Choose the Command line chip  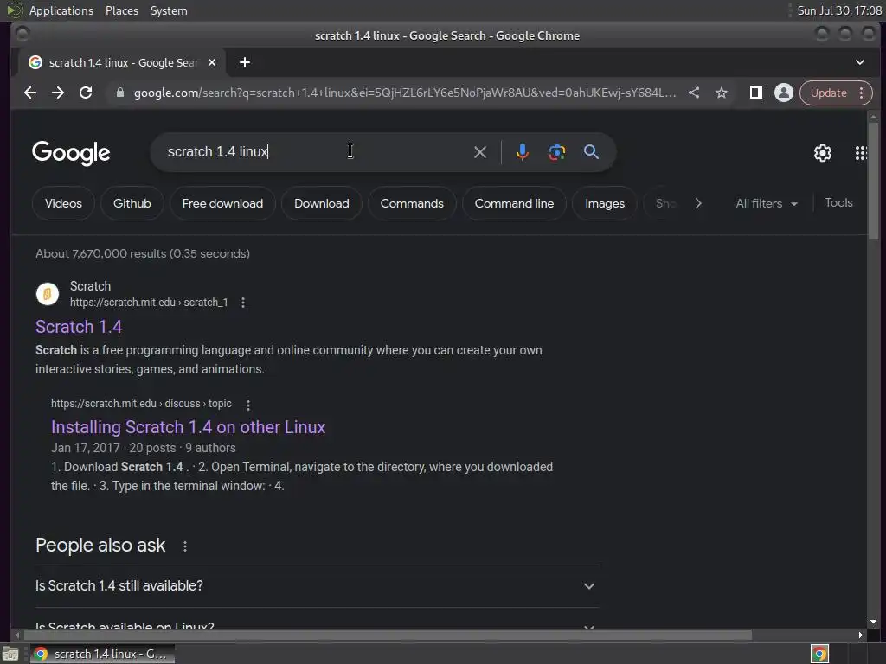(514, 203)
